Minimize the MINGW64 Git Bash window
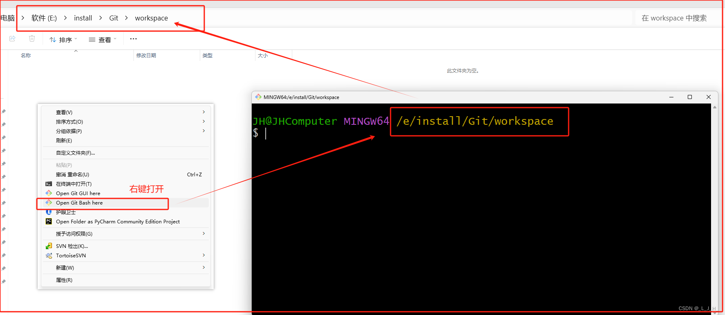The height and width of the screenshot is (315, 725). pyautogui.click(x=671, y=97)
